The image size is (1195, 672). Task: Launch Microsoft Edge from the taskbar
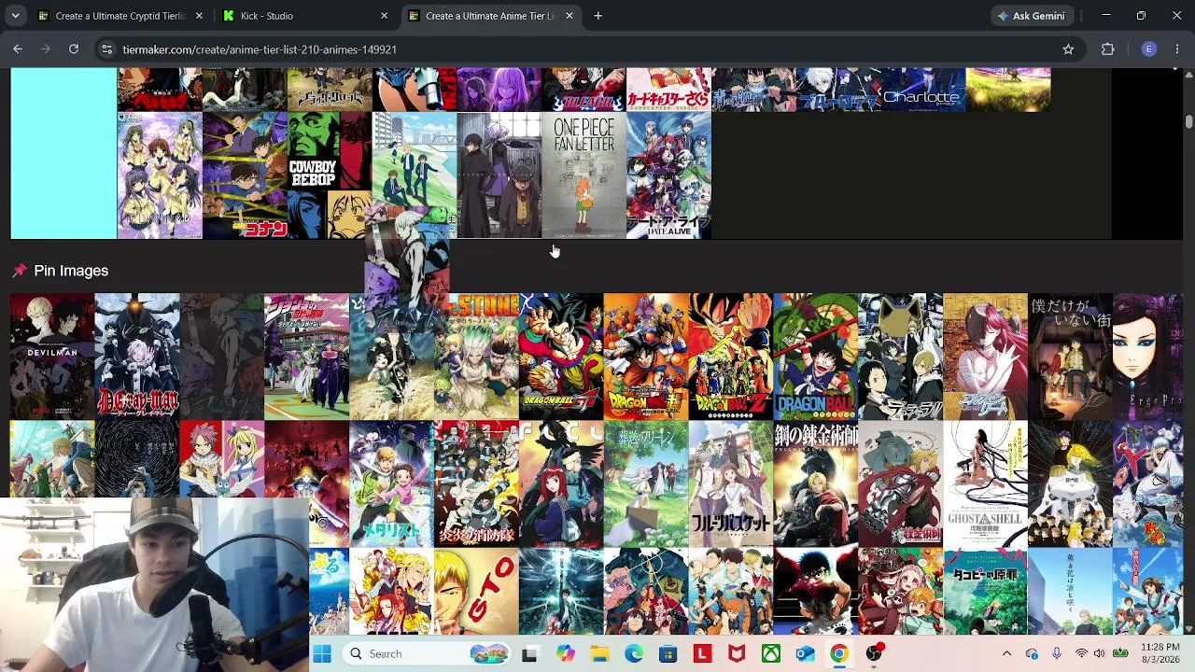(x=634, y=654)
